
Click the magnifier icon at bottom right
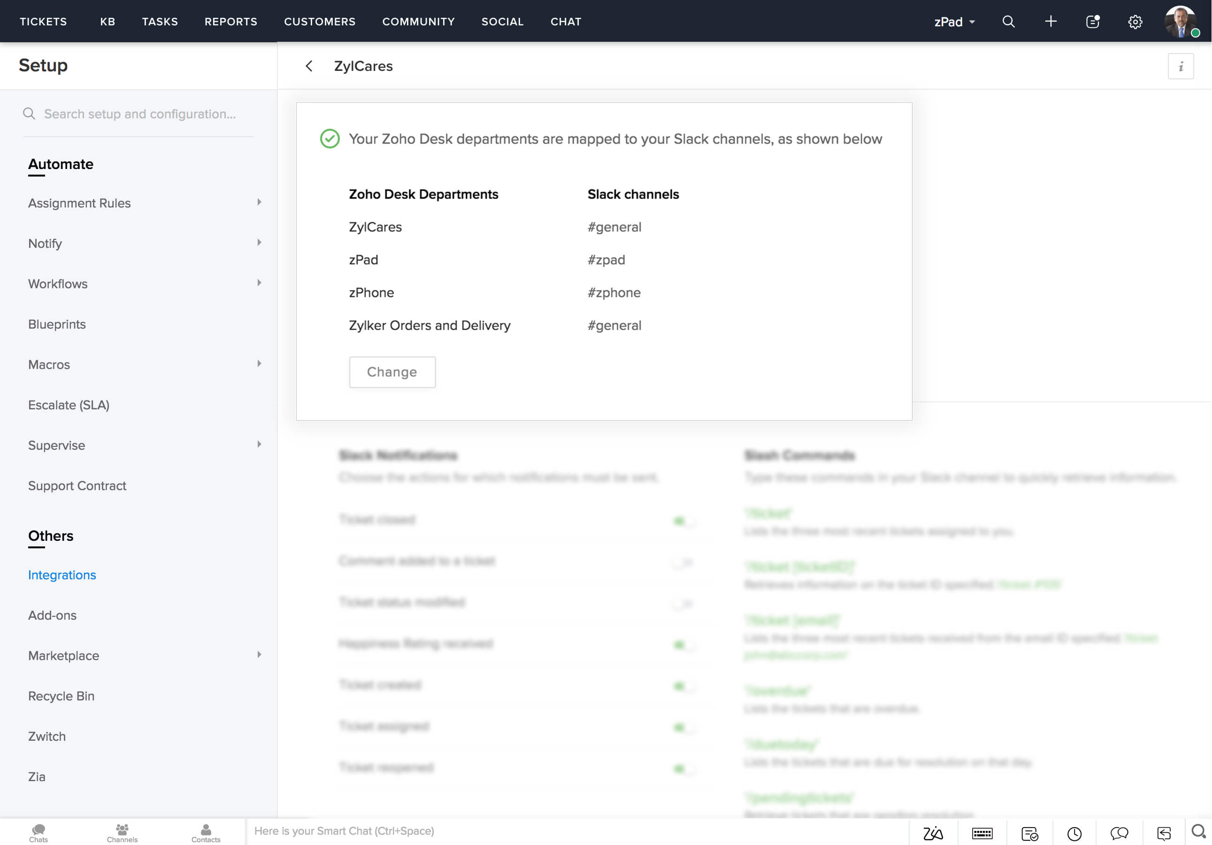point(1199,831)
